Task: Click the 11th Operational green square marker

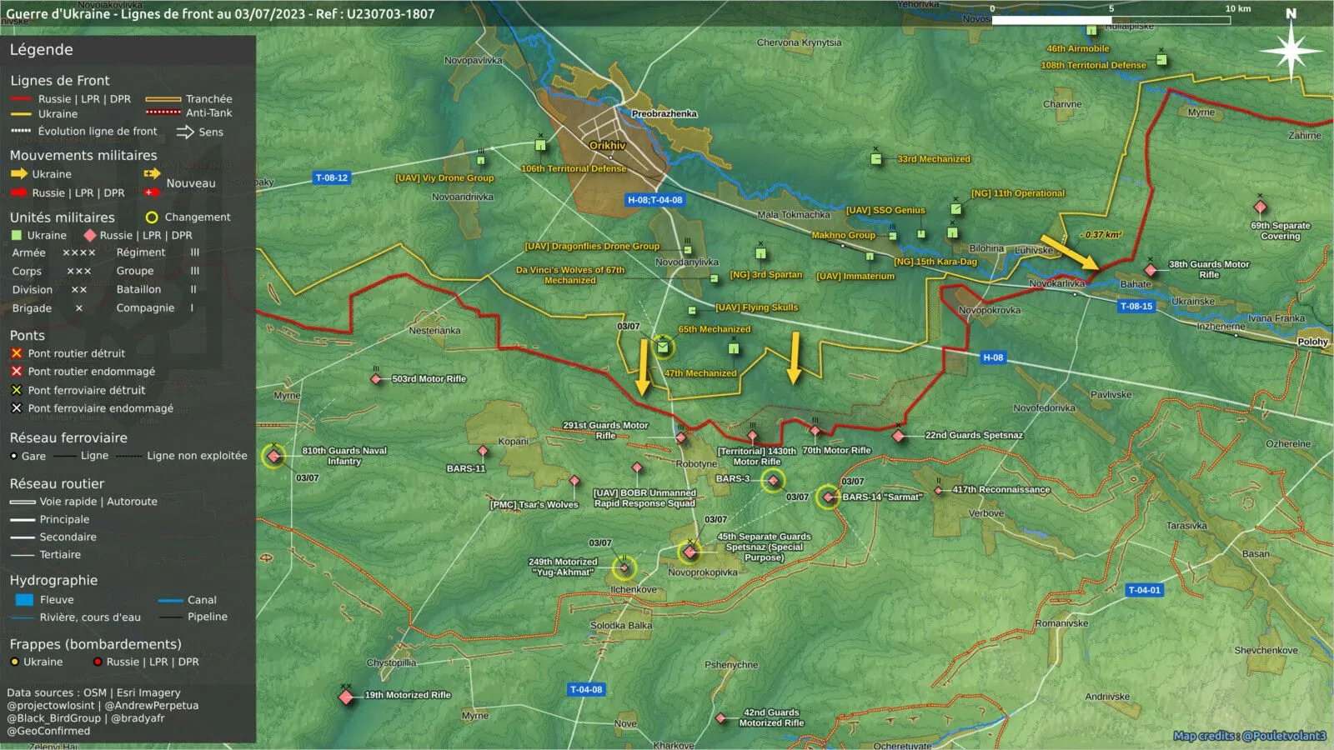Action: pyautogui.click(x=956, y=209)
